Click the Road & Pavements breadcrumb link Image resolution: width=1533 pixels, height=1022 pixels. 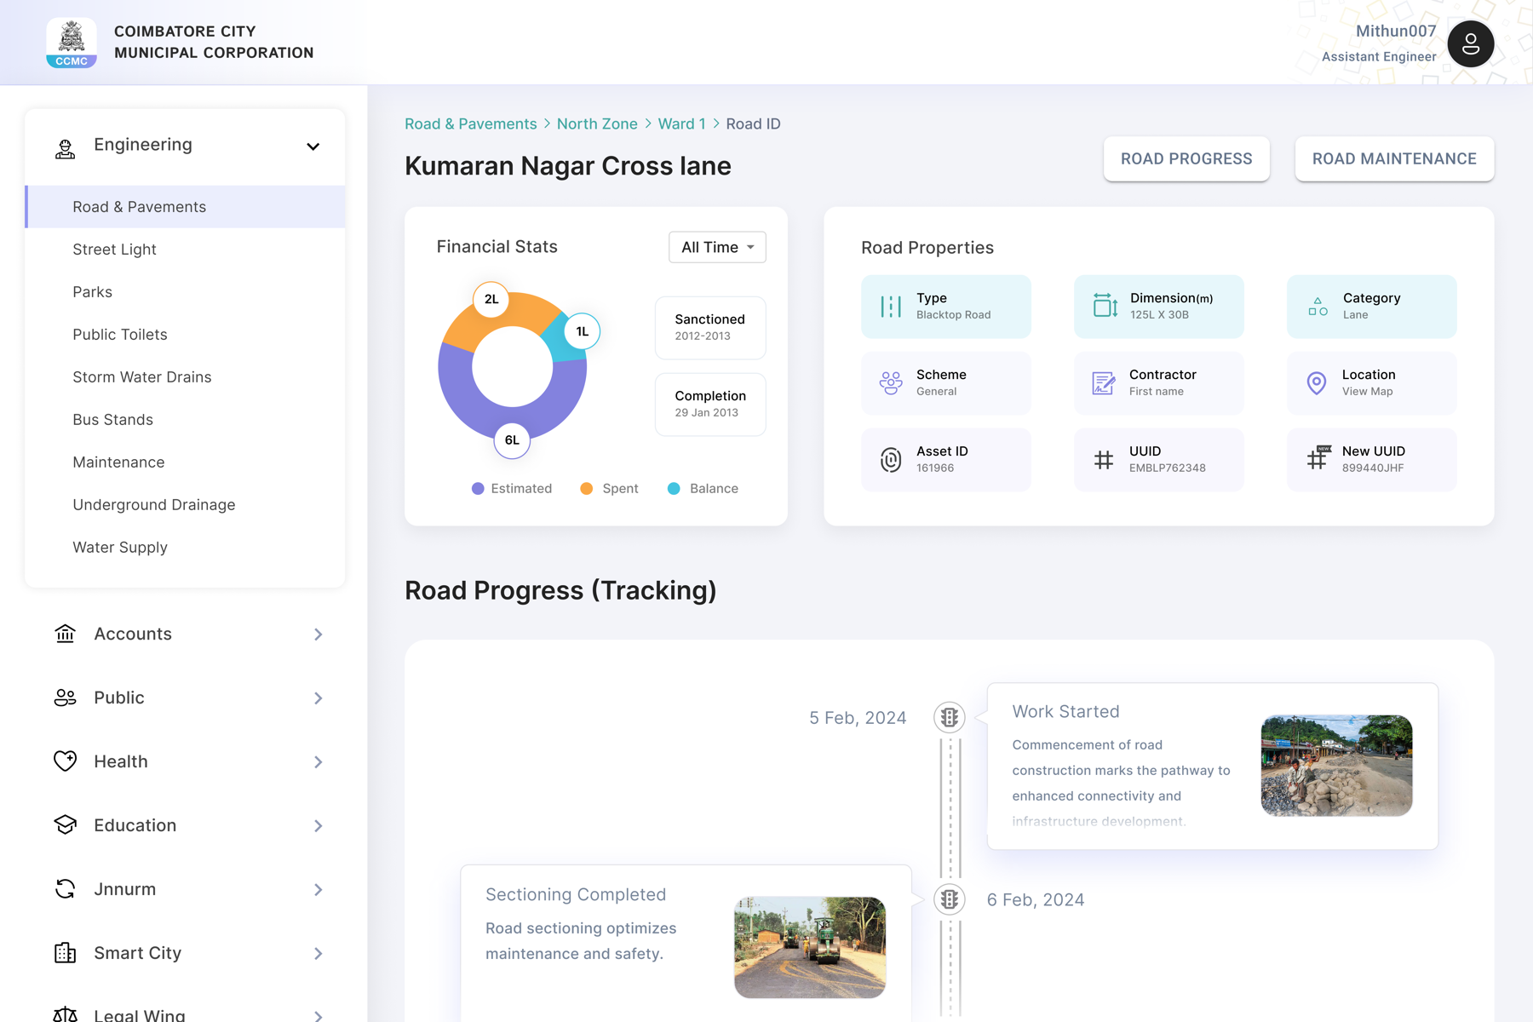point(471,124)
